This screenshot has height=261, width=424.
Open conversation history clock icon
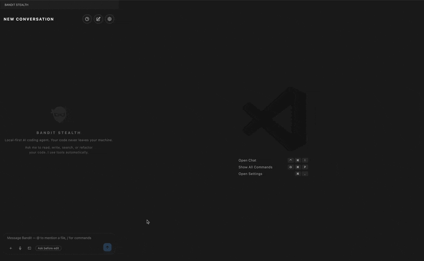click(x=87, y=19)
